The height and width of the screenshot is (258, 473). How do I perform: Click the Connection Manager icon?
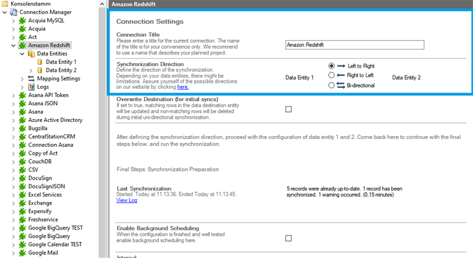click(x=14, y=12)
